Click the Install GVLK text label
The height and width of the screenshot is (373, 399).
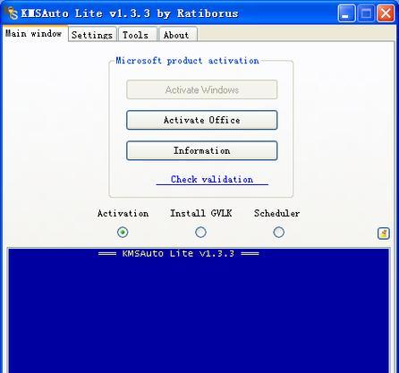(201, 213)
